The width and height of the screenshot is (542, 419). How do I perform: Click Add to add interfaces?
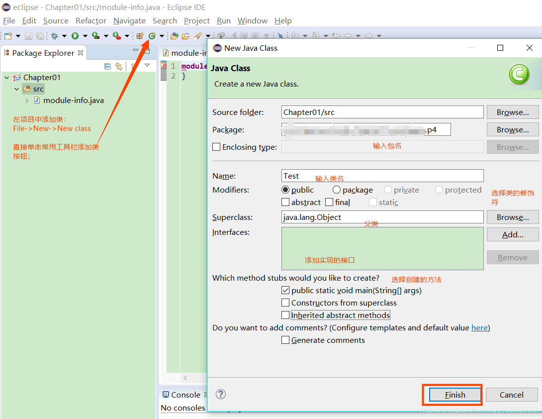point(513,234)
